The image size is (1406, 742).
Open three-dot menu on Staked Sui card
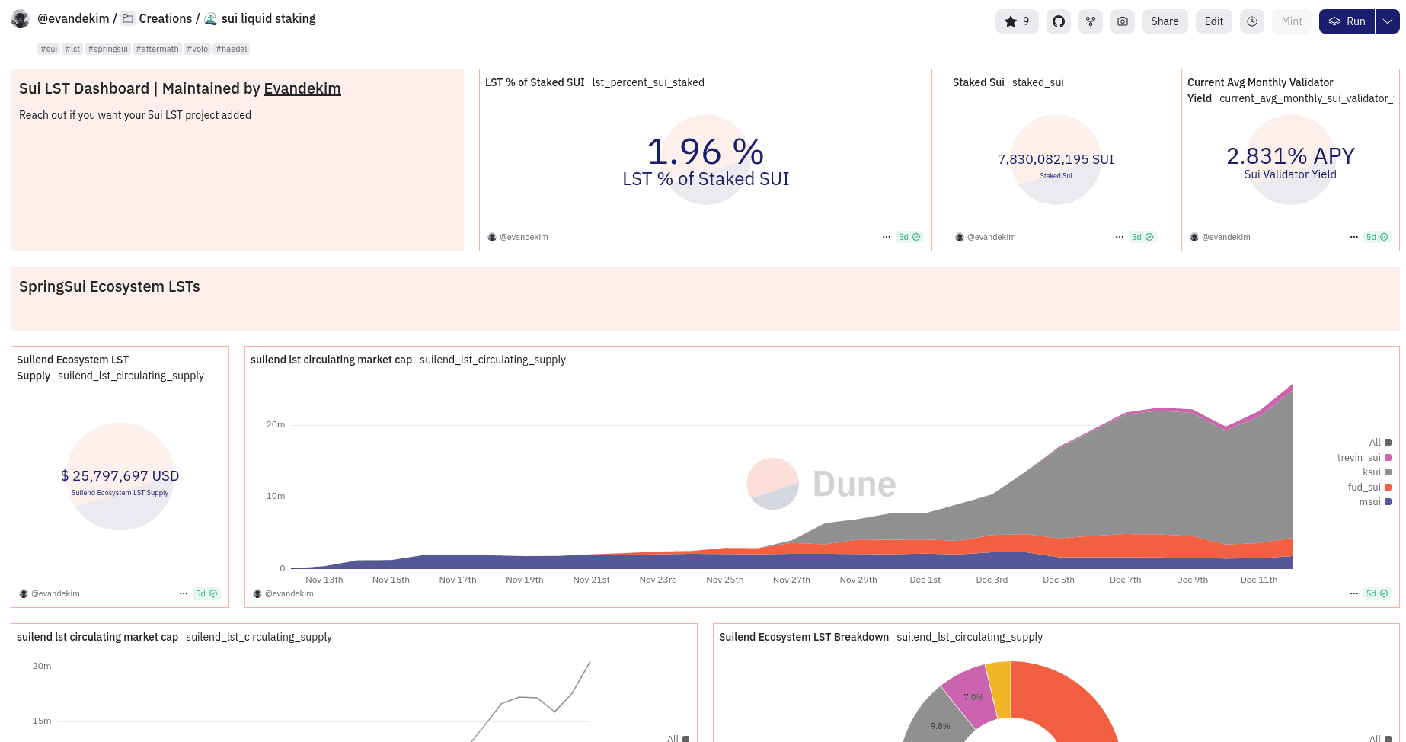1120,237
